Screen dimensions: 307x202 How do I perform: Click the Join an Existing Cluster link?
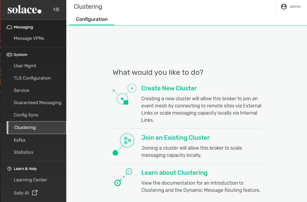175,138
